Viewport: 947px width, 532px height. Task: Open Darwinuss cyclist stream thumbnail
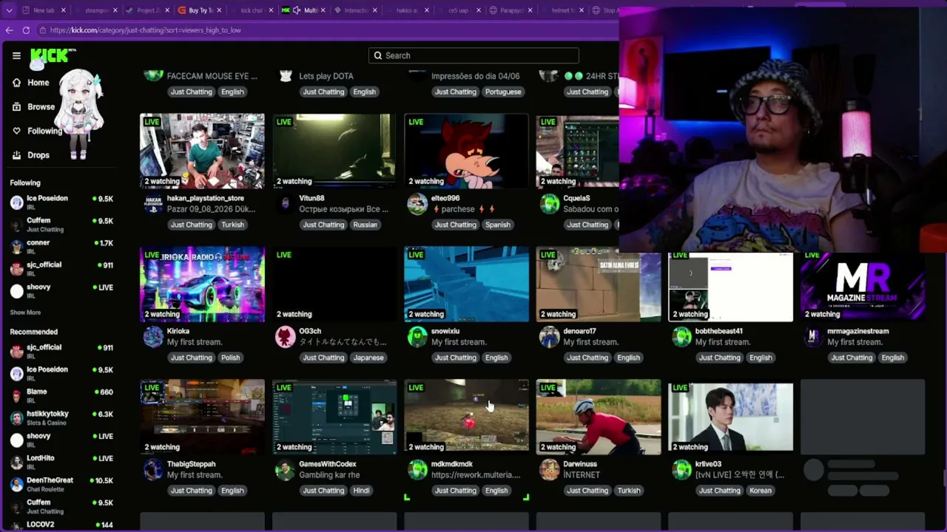[599, 417]
